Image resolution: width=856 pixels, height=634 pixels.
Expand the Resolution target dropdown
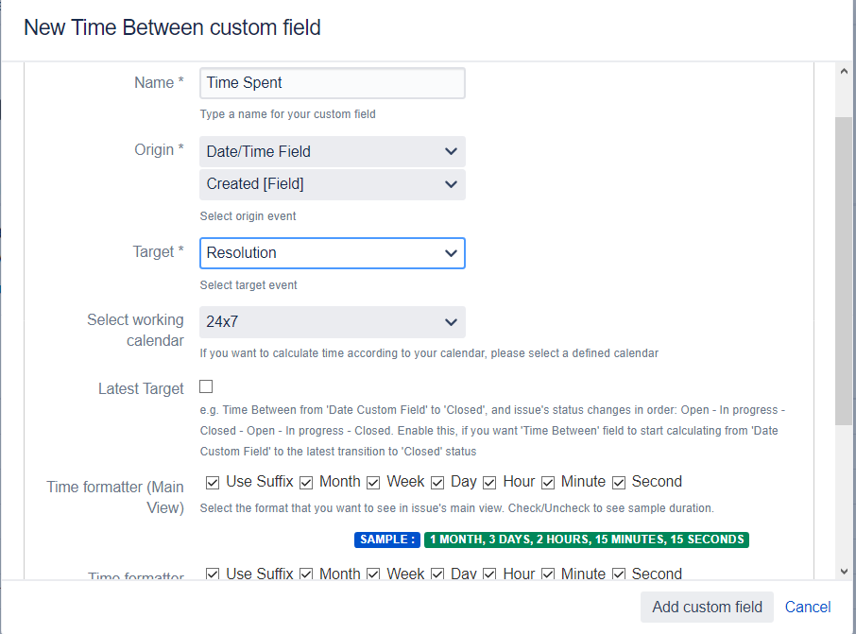[332, 253]
